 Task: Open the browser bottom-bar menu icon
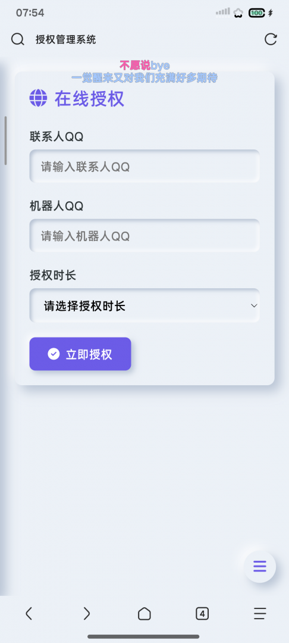[x=260, y=613]
